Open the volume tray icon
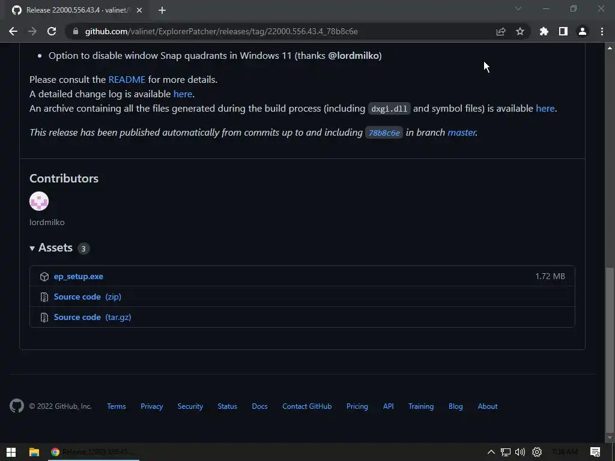This screenshot has height=461, width=615. pos(520,452)
